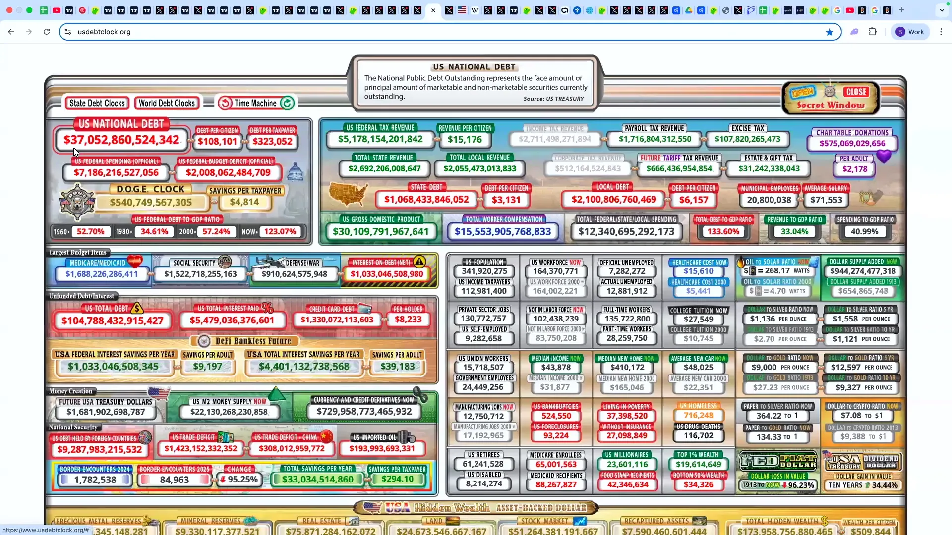Click Total Savings Per Year $33,034,514,860
Viewport: 952px width, 535px height.
[318, 479]
